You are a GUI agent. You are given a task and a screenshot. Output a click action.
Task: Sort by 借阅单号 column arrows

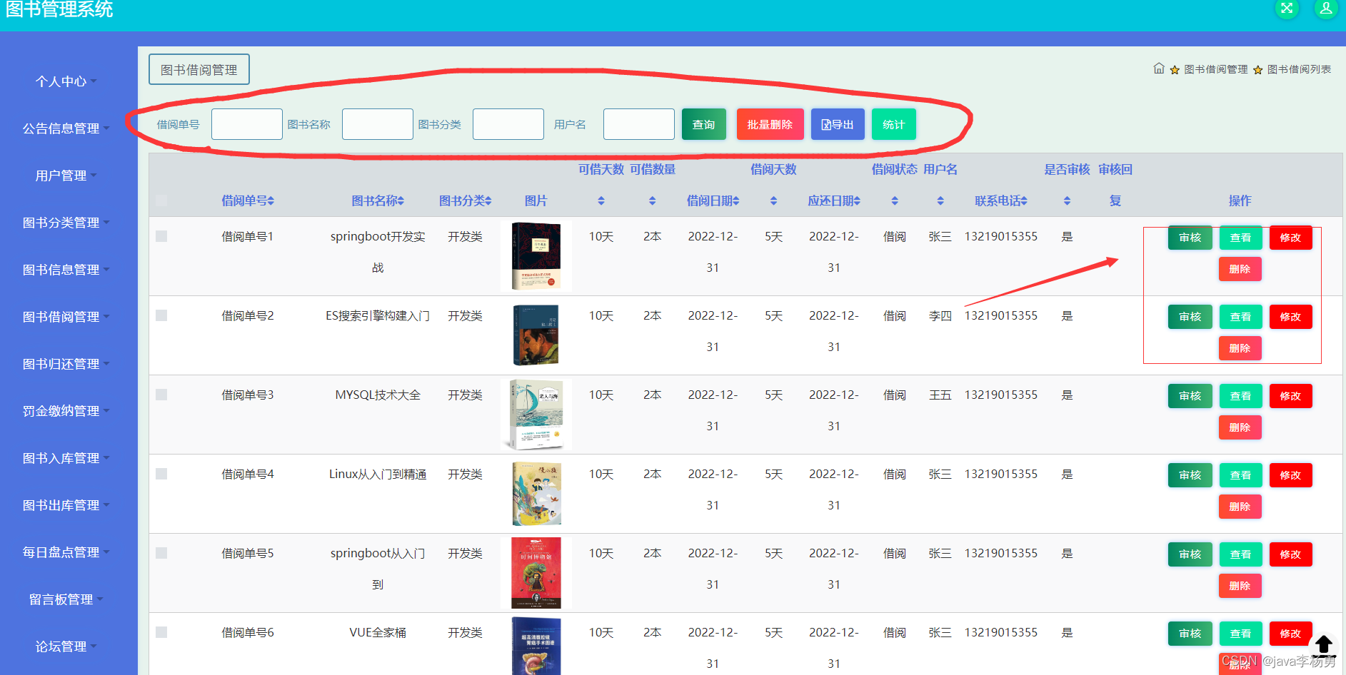(x=271, y=201)
